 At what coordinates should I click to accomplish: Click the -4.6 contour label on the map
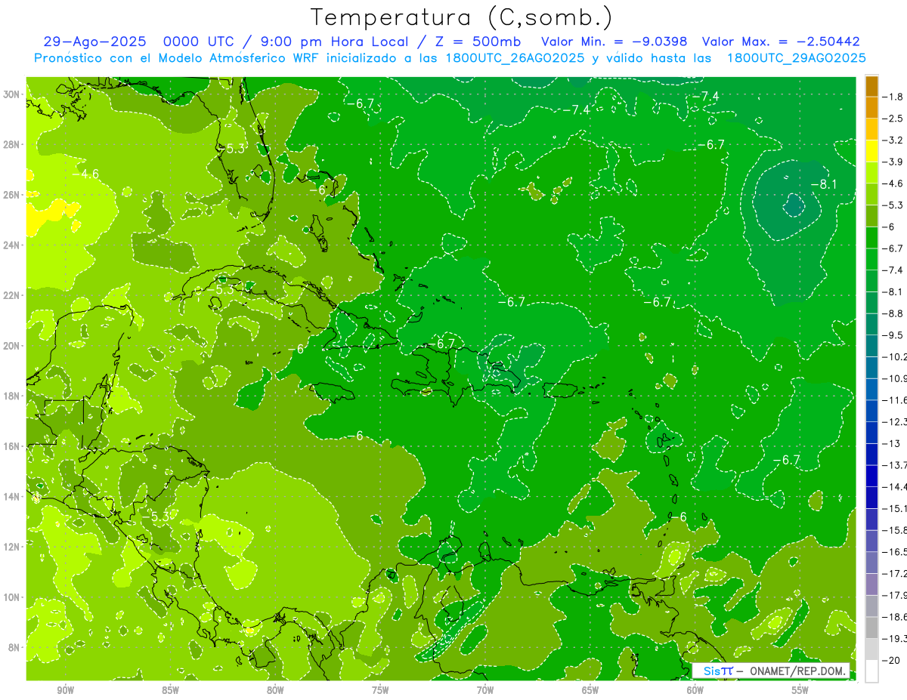(x=85, y=174)
